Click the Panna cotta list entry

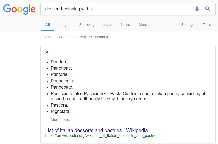(63, 81)
